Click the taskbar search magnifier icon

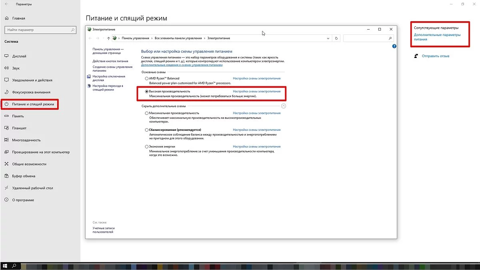pyautogui.click(x=14, y=266)
